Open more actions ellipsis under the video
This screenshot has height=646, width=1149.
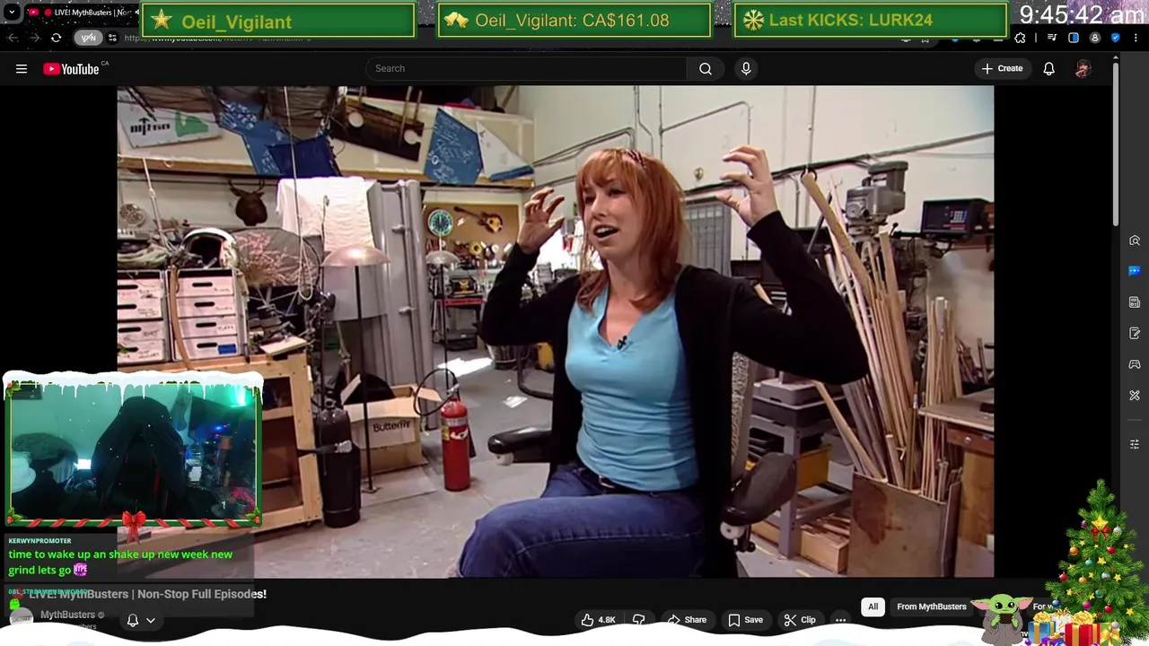[840, 620]
